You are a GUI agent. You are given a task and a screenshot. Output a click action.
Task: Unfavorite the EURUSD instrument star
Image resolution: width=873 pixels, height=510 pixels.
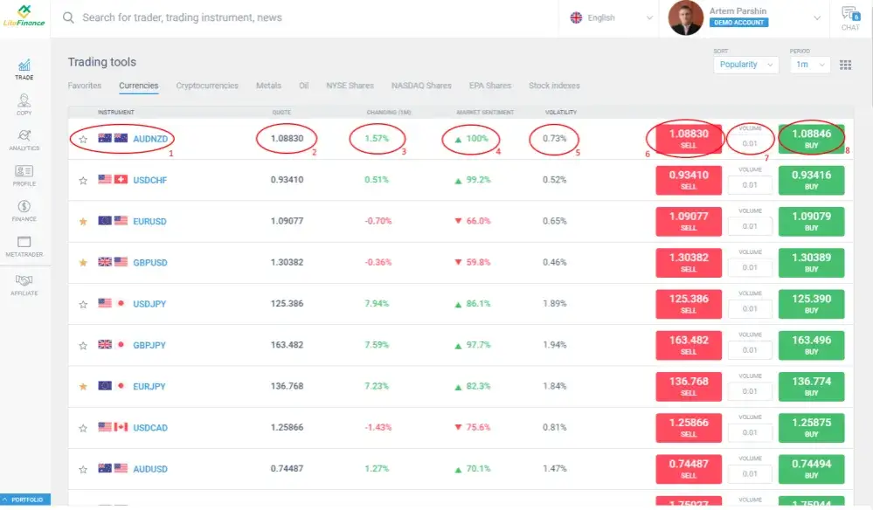[83, 221]
